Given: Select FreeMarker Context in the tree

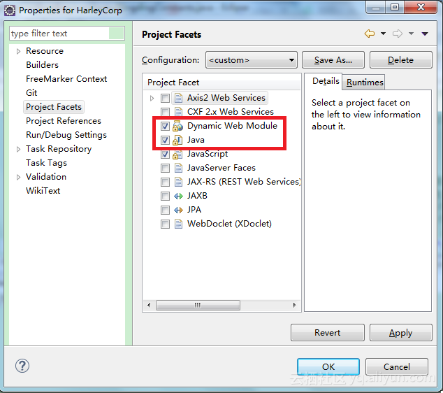Looking at the screenshot, I should [66, 79].
